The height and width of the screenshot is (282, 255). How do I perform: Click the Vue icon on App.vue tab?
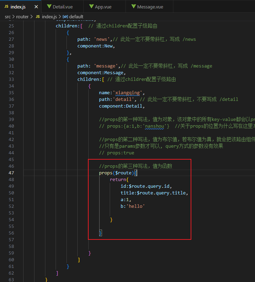(x=91, y=6)
